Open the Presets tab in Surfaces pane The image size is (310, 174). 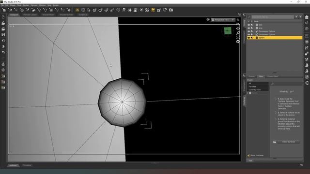pyautogui.click(x=252, y=76)
